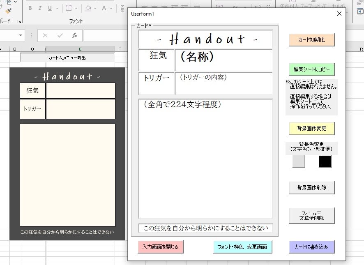
Task: Click the Enter checkmark in the formula bar
Action: (60, 35)
